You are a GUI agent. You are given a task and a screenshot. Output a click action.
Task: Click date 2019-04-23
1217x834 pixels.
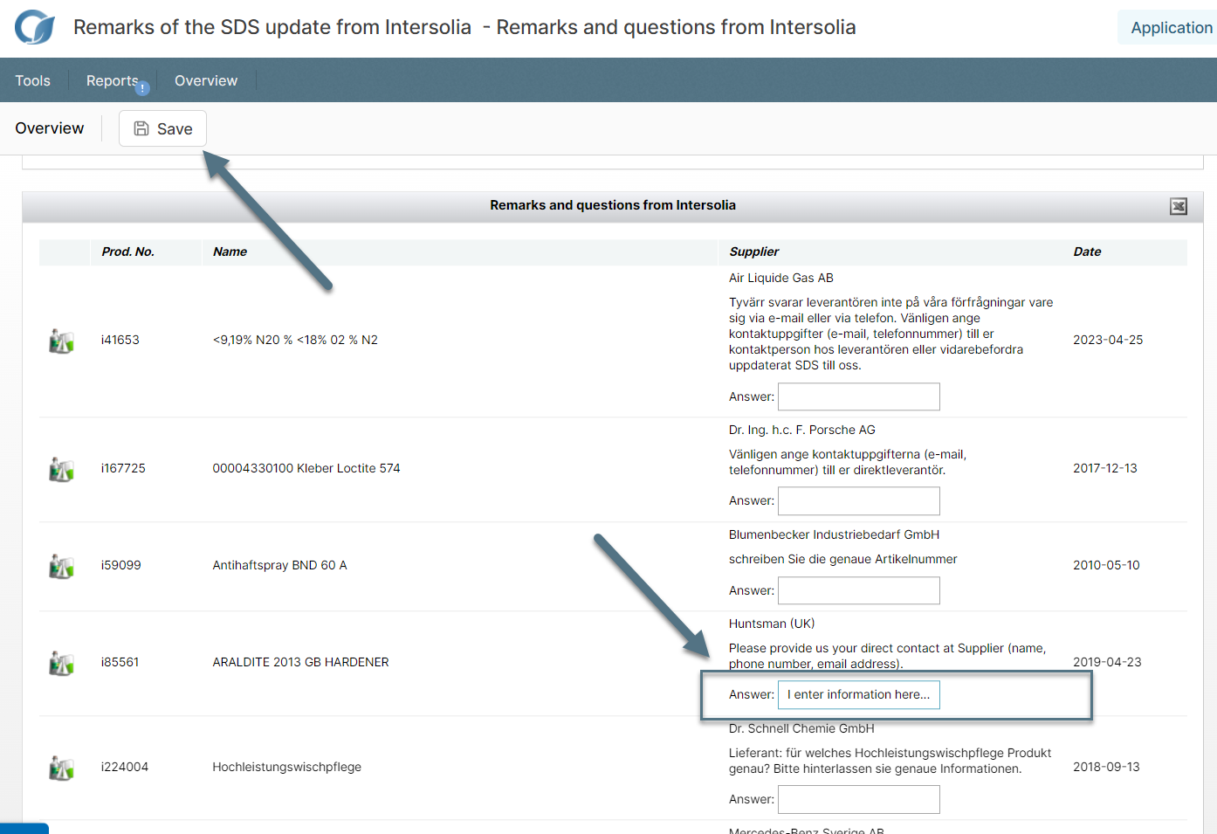pos(1107,662)
